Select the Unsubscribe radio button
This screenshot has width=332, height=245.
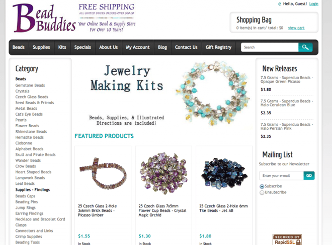coord(262,192)
